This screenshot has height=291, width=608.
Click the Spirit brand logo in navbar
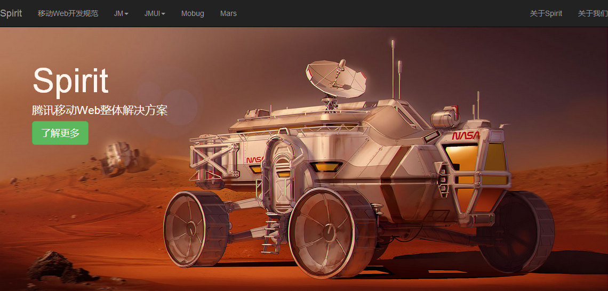point(11,13)
